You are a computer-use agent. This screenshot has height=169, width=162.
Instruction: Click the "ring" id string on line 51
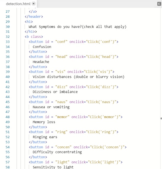(x=61, y=132)
